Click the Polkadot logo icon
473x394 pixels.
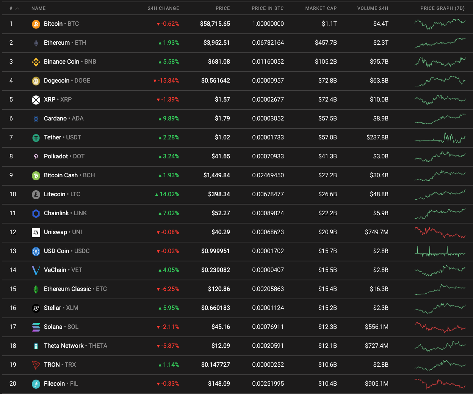click(36, 157)
